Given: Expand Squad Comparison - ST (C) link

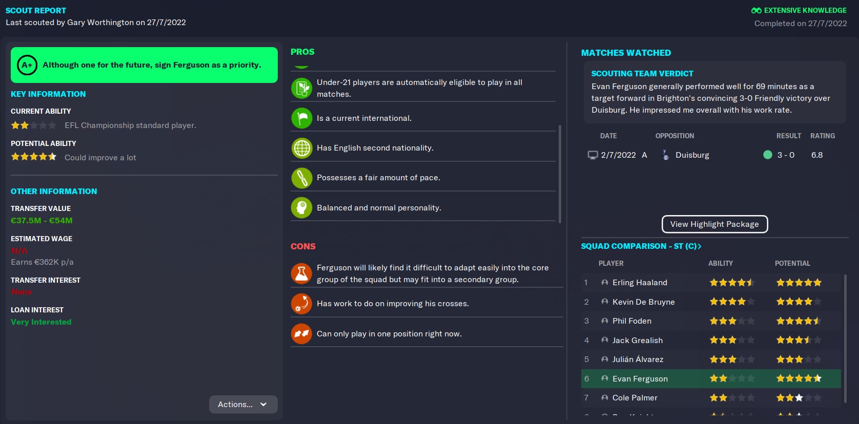Looking at the screenshot, I should click(x=641, y=246).
